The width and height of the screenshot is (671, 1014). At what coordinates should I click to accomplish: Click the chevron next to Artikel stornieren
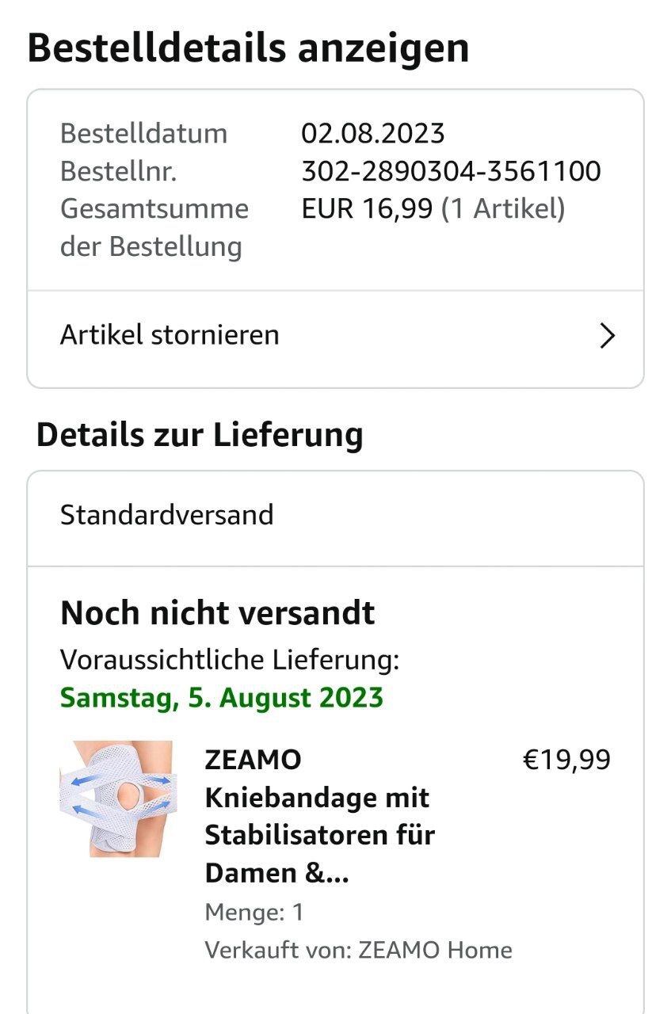tap(607, 336)
